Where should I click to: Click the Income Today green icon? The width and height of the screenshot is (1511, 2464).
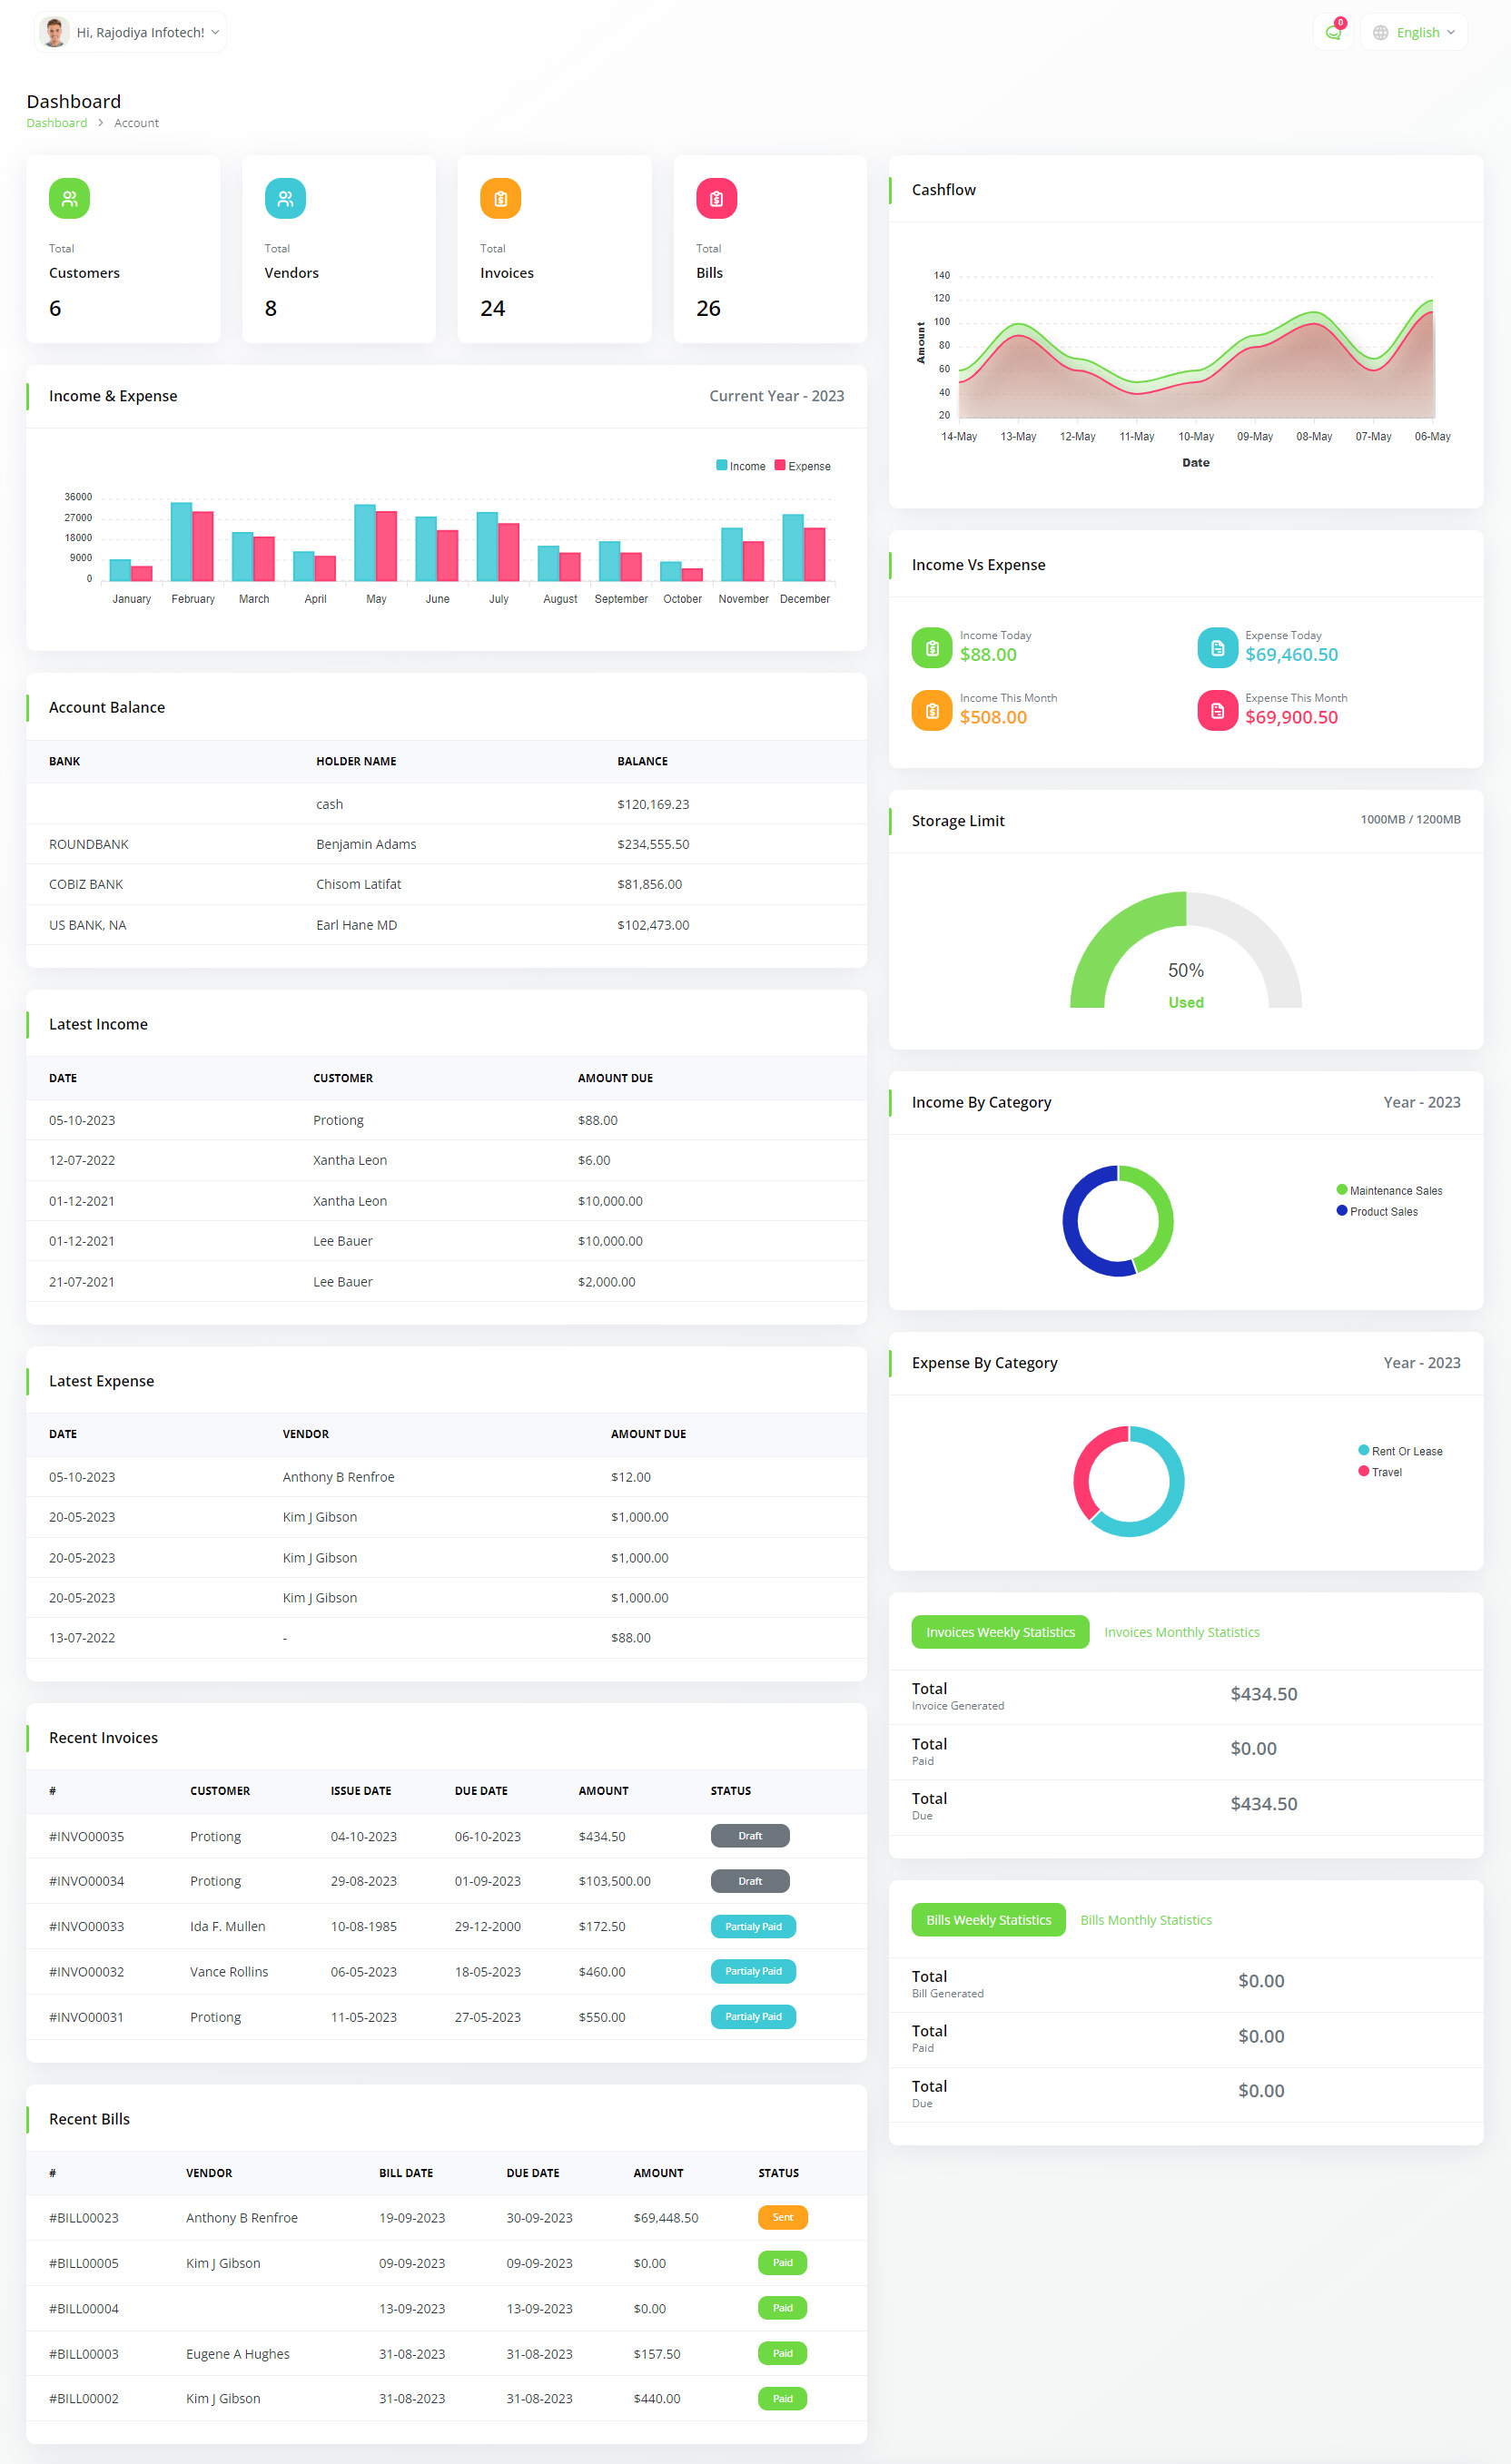(931, 647)
